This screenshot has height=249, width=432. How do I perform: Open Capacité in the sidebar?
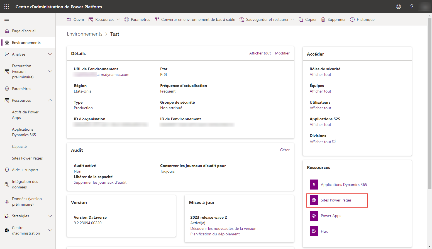(19, 146)
